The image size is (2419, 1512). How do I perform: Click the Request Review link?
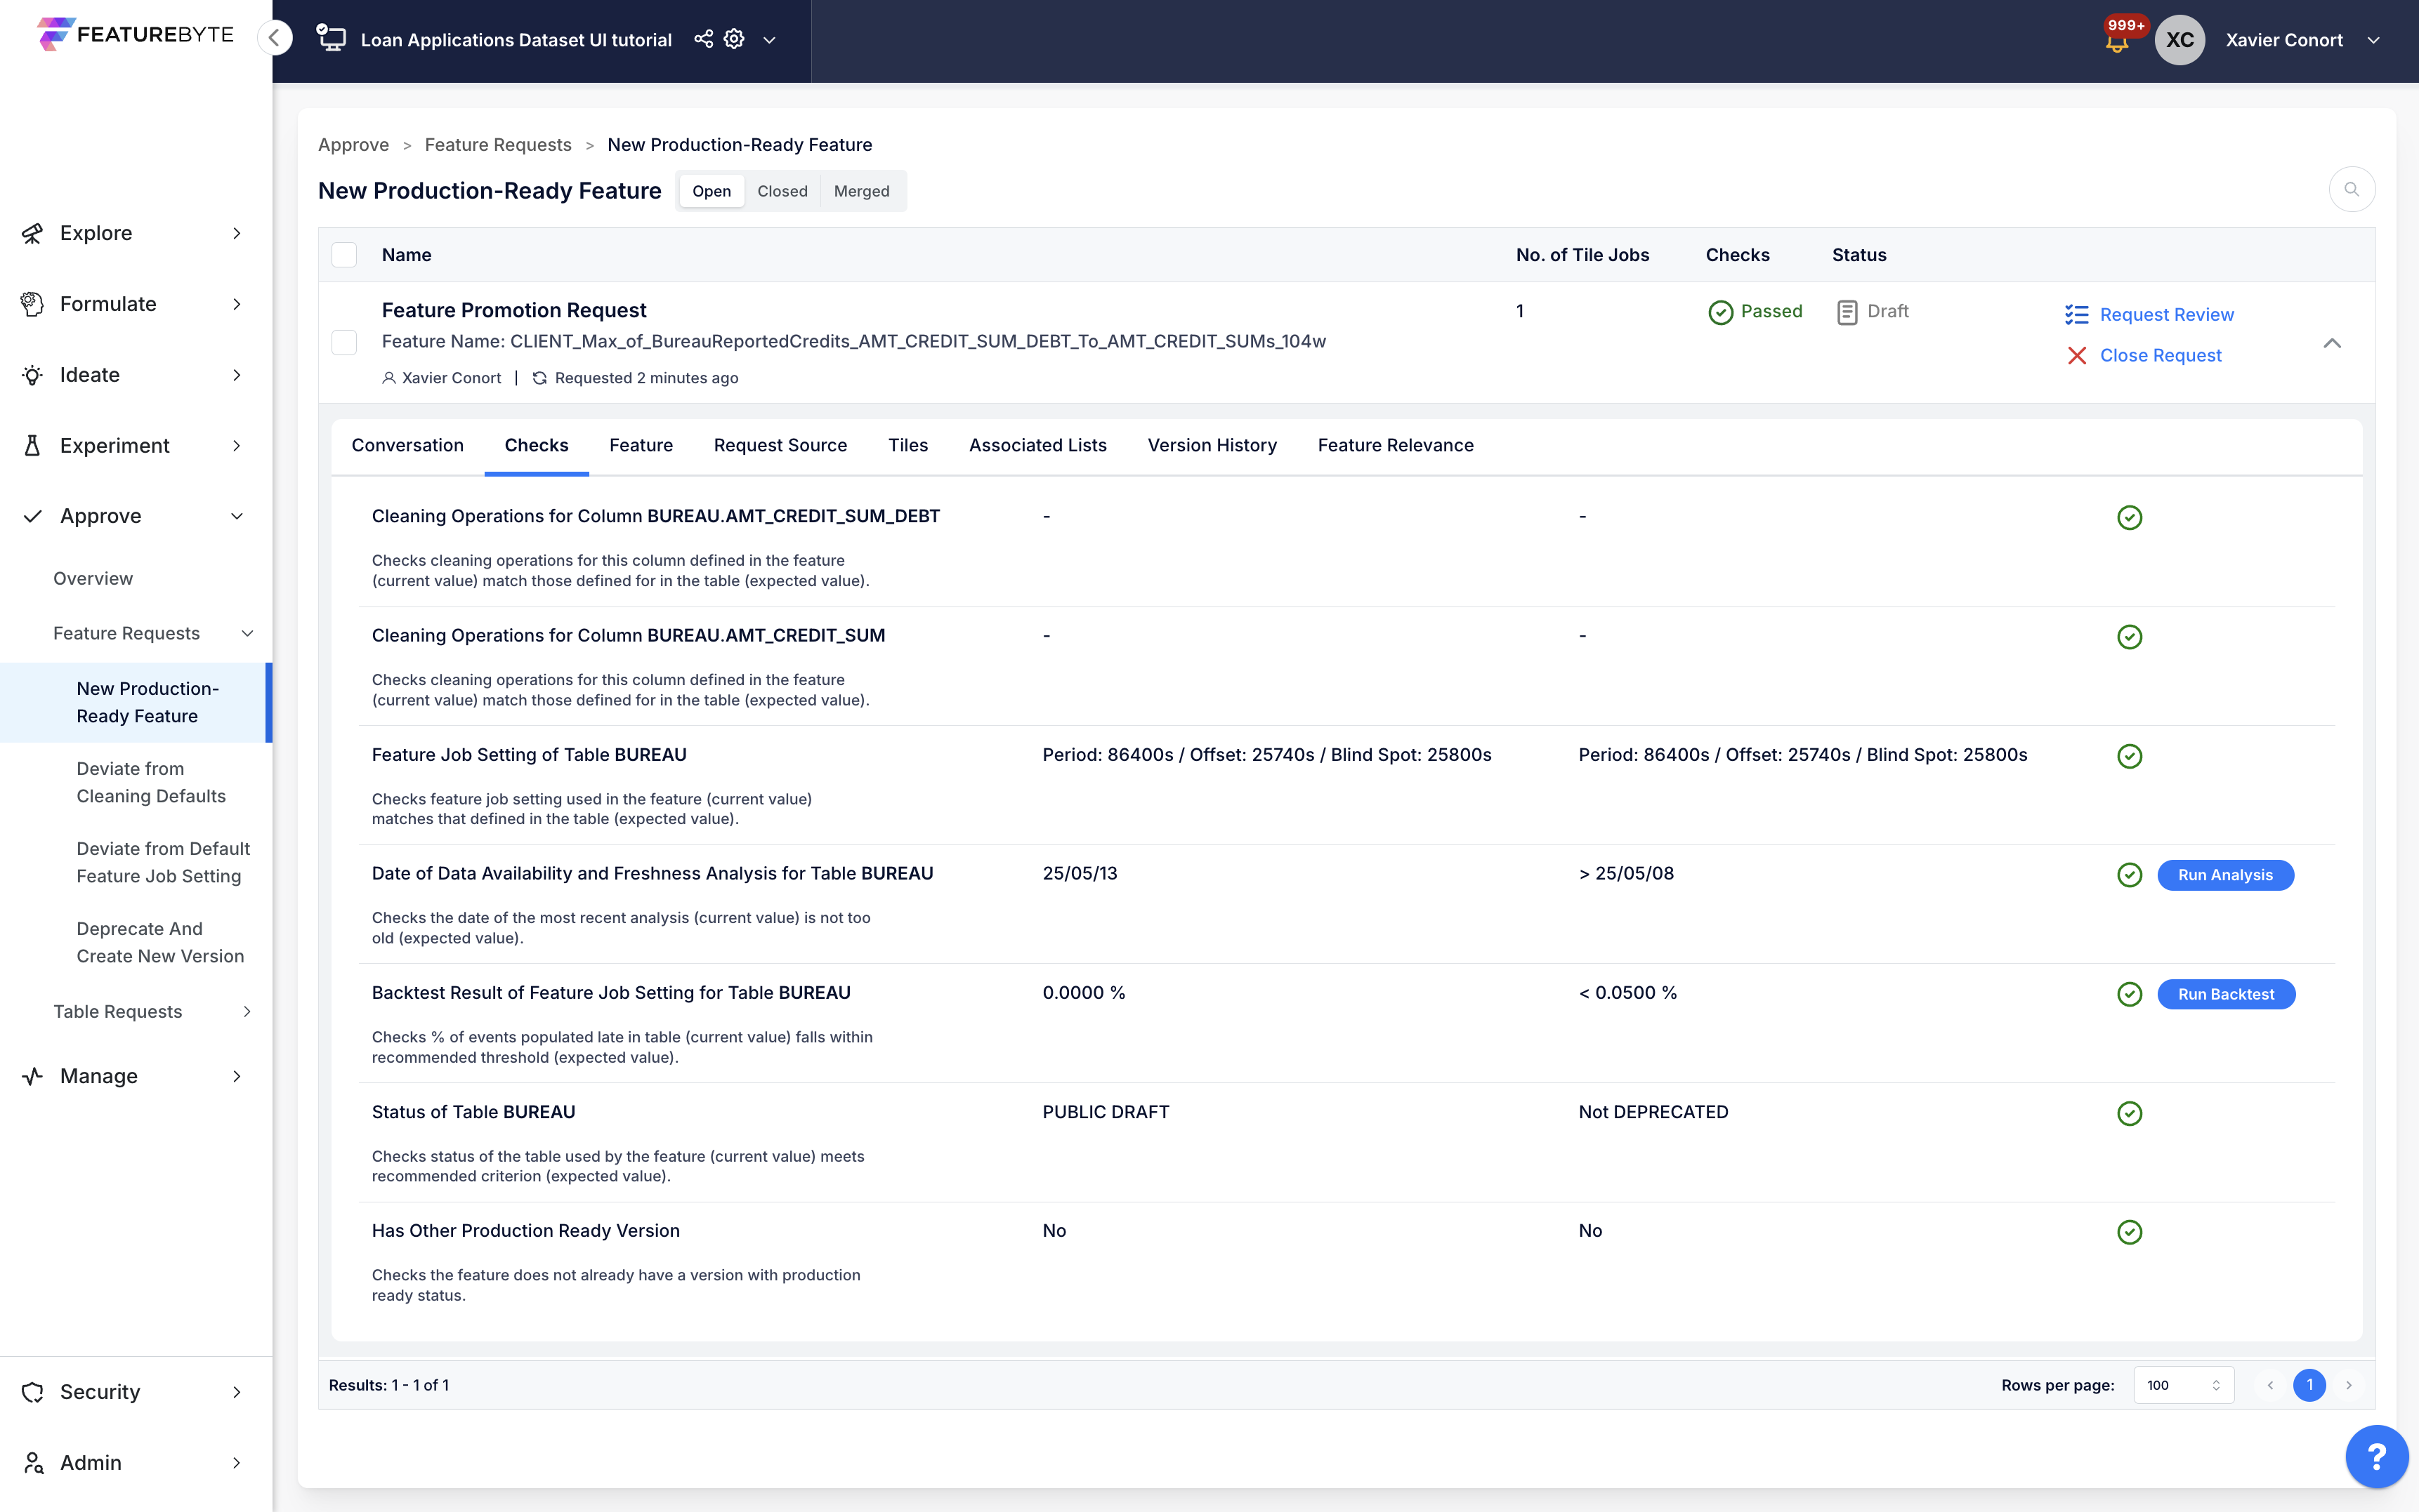[x=2167, y=315]
